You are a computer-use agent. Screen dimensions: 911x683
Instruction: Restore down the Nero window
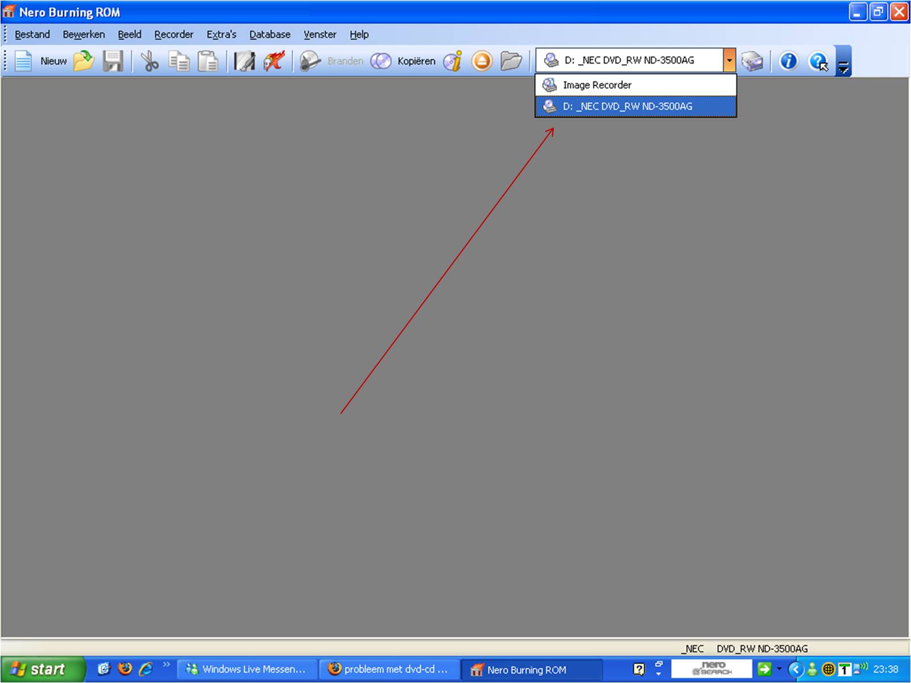click(879, 12)
